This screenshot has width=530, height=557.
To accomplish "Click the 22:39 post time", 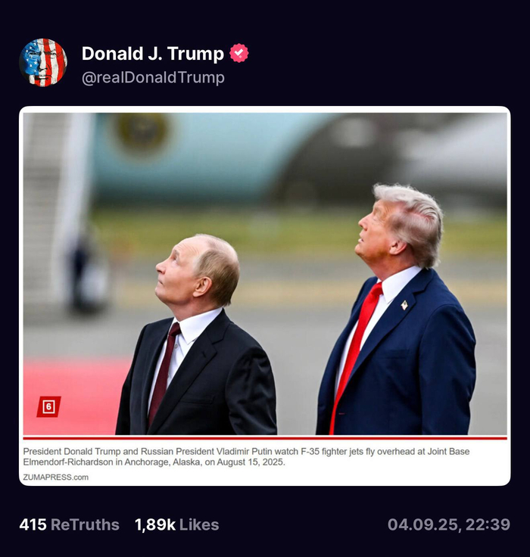I will pos(488,524).
